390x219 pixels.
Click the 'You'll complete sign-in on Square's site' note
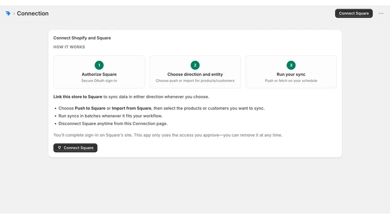click(x=168, y=135)
